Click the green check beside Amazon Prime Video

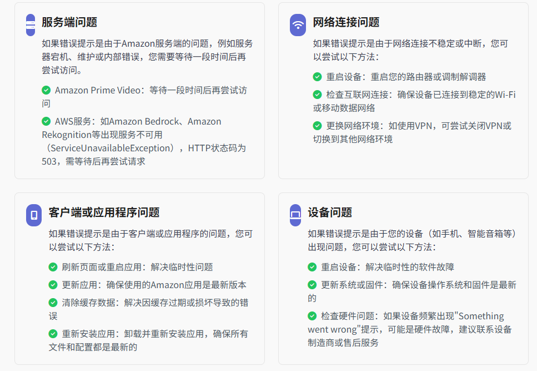pyautogui.click(x=46, y=90)
